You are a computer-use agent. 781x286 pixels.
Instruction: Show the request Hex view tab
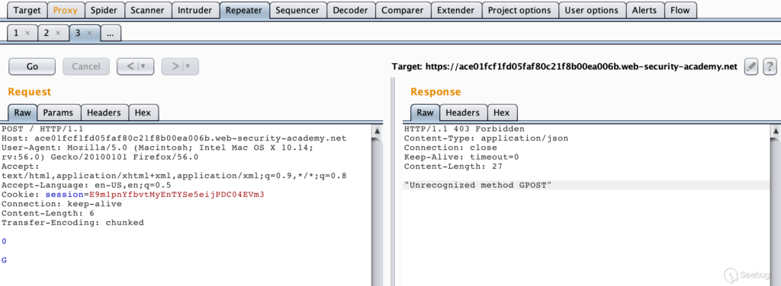(x=143, y=113)
